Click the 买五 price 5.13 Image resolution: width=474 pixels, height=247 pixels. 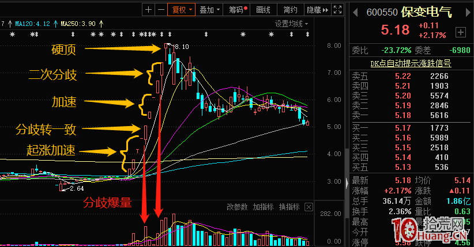(403, 167)
